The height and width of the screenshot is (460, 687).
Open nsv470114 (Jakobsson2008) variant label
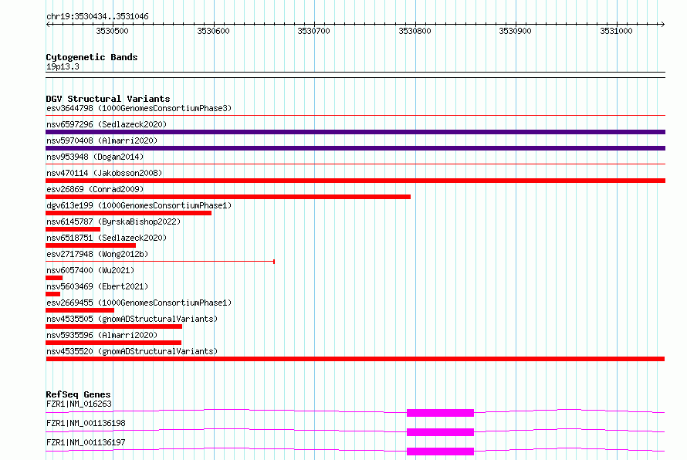point(104,173)
